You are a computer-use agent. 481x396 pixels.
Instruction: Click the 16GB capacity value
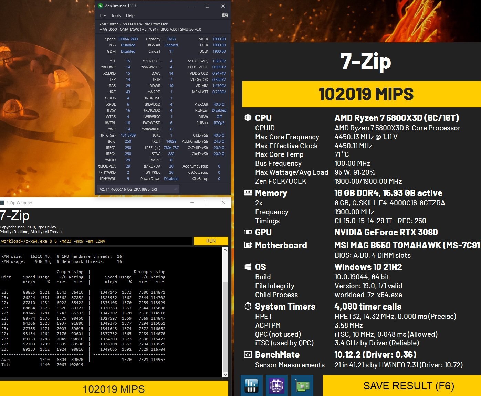click(x=171, y=39)
